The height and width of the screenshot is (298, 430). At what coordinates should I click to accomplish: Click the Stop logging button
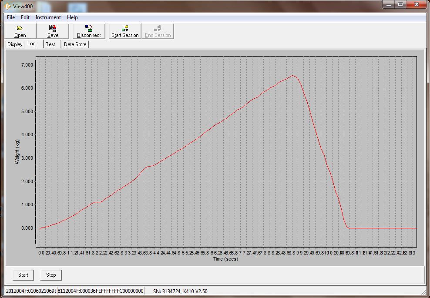pyautogui.click(x=51, y=275)
